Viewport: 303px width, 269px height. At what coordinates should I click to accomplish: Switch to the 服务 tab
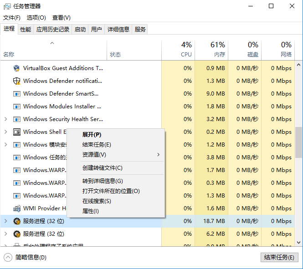point(140,29)
